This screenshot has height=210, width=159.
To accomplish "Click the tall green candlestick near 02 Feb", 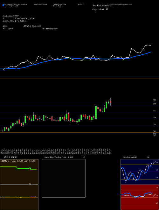I will pos(96,112).
